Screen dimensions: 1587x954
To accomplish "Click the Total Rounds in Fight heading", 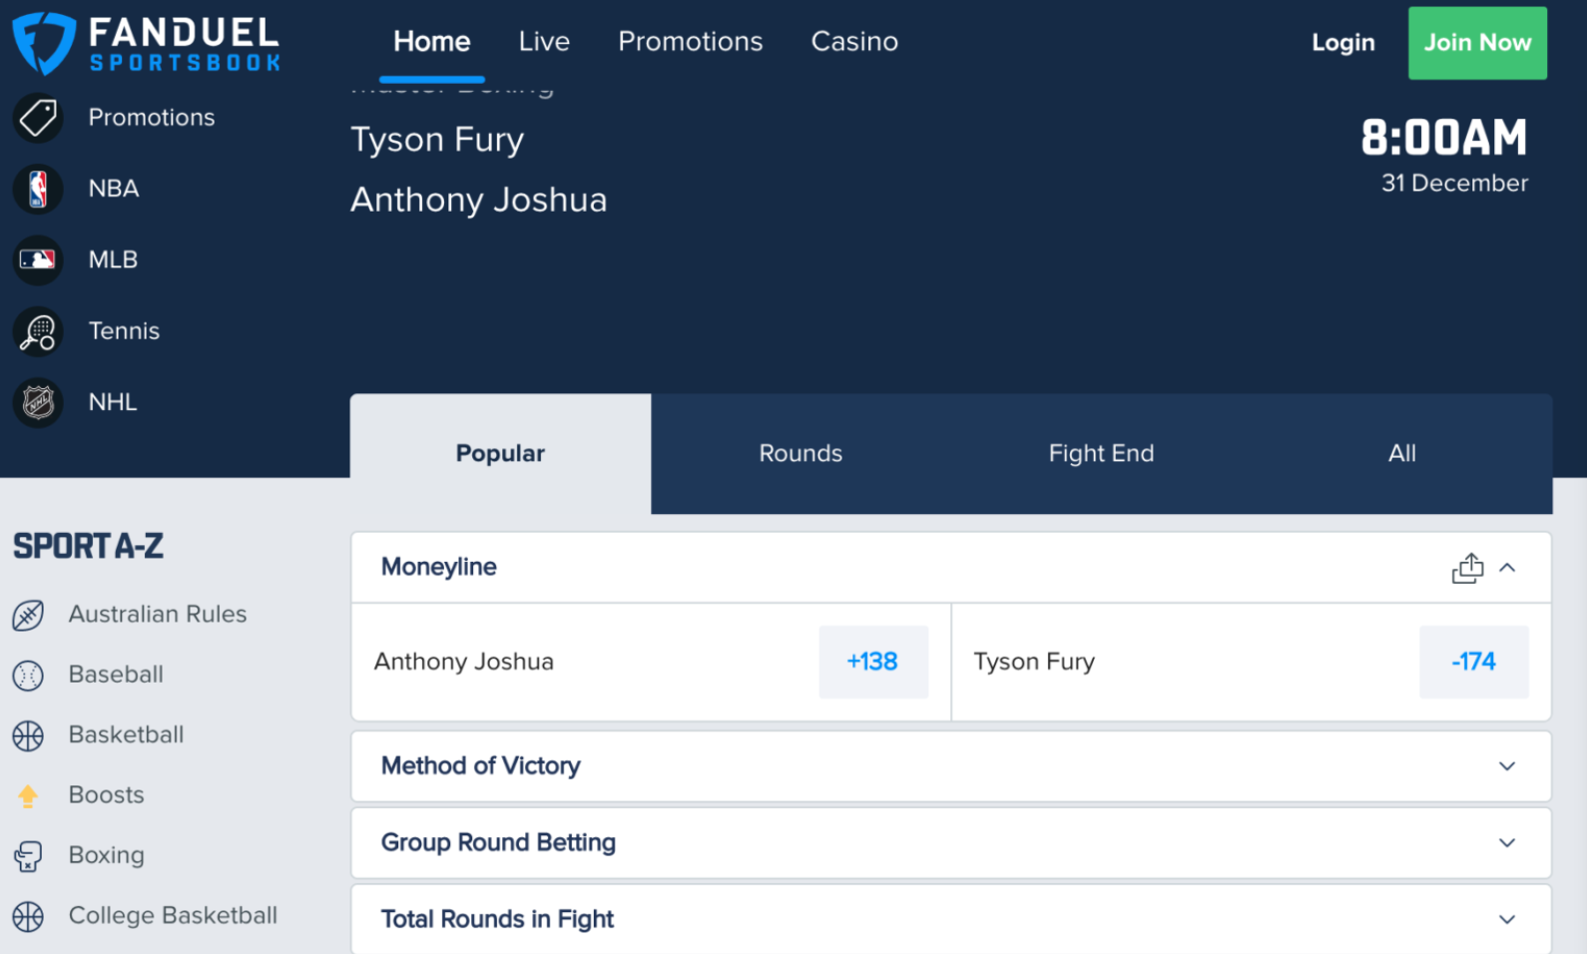I will [497, 920].
